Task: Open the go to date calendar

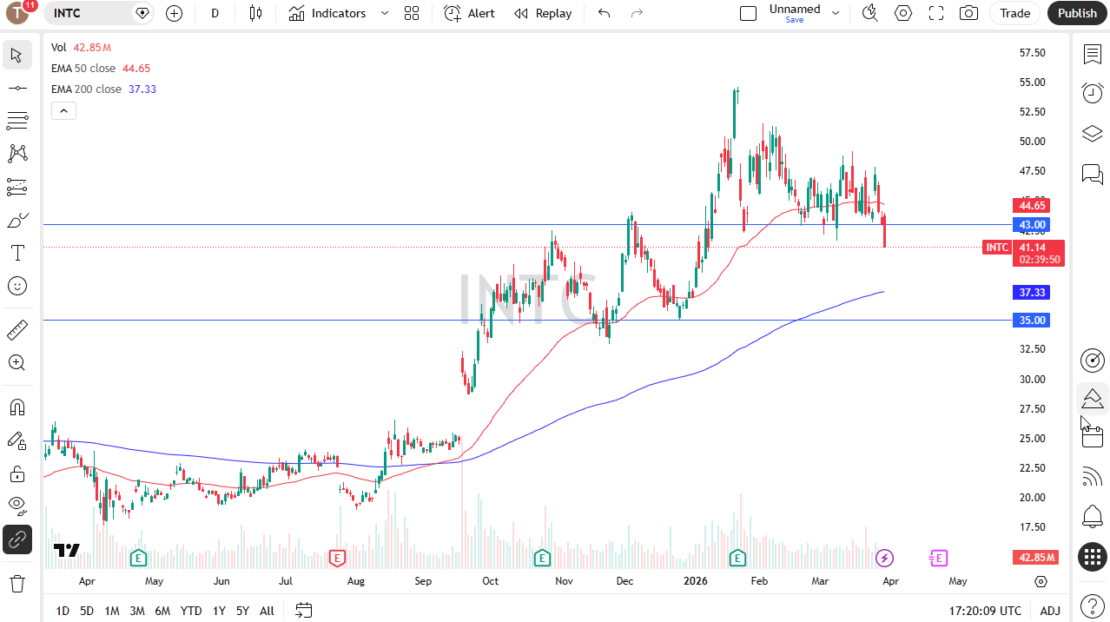Action: pos(303,611)
